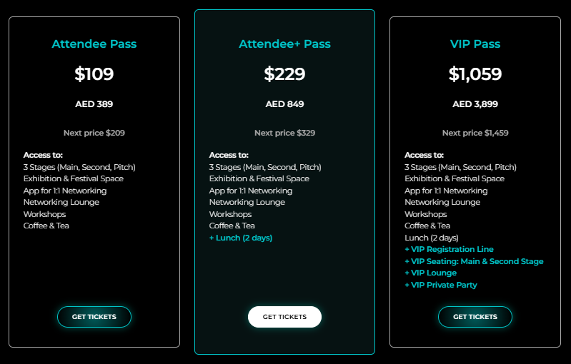The width and height of the screenshot is (571, 364).
Task: Click the AED 3,899 amount
Action: pyautogui.click(x=475, y=104)
